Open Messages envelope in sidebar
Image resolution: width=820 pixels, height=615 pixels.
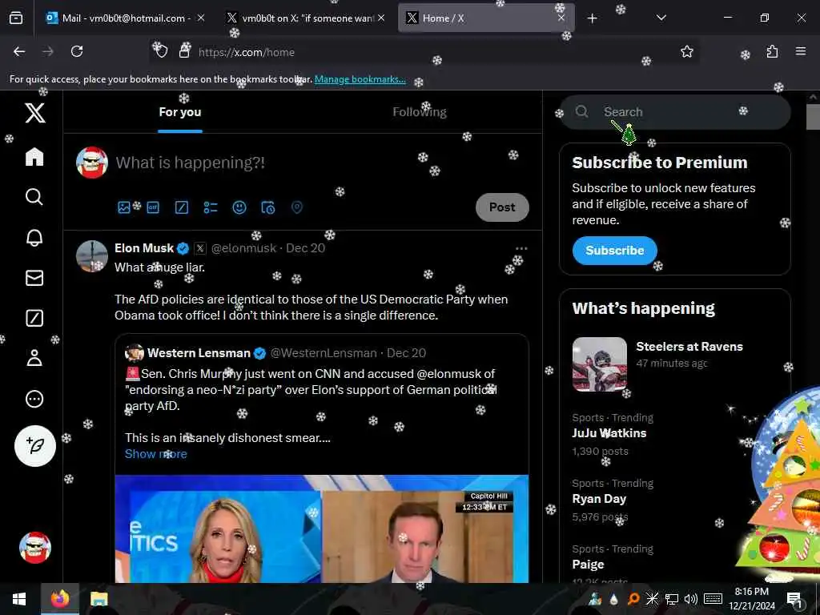(x=34, y=278)
